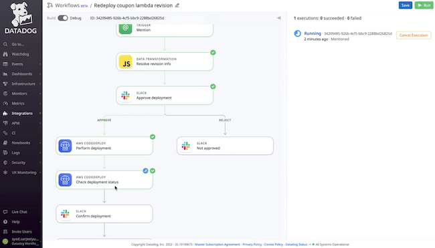Open the Go to... menu item
The width and height of the screenshot is (435, 248).
tap(18, 44)
